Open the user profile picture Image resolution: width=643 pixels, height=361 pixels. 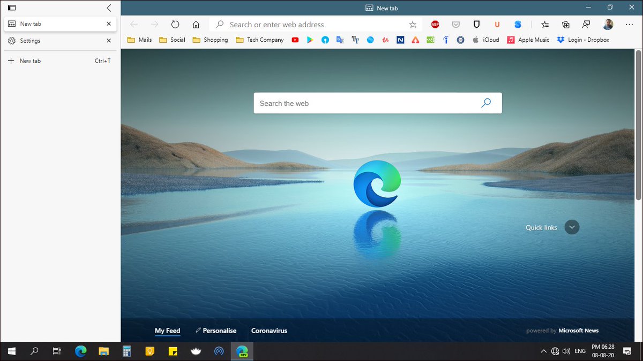608,25
